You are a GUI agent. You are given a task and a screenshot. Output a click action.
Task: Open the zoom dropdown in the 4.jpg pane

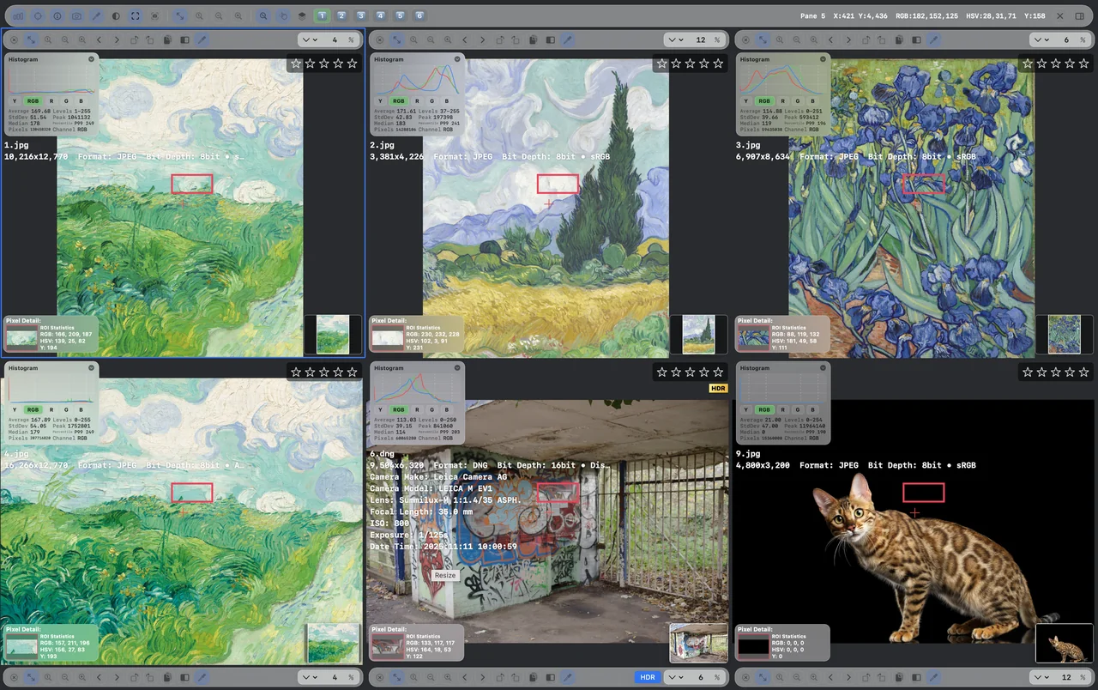(308, 677)
